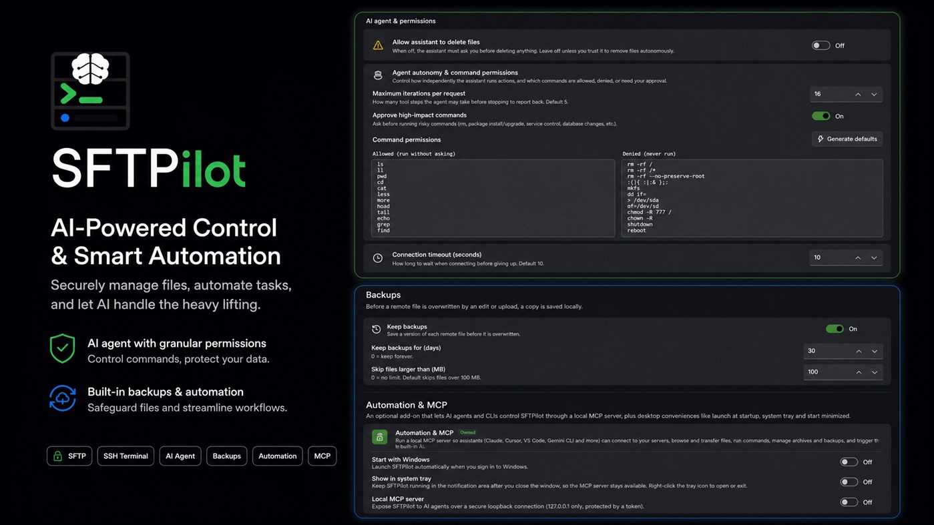Select the SSH Terminal feature tag
The width and height of the screenshot is (934, 525).
tap(126, 456)
